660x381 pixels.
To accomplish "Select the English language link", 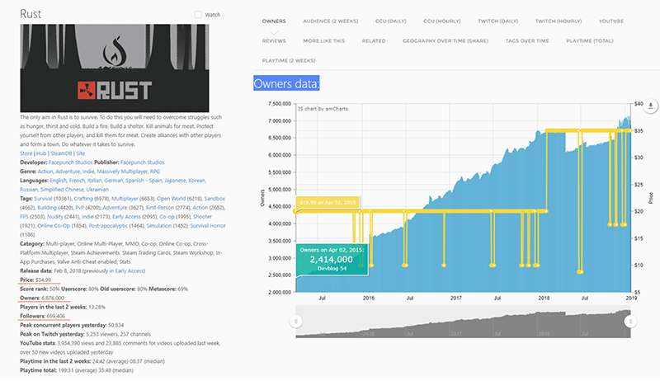I will coord(58,181).
